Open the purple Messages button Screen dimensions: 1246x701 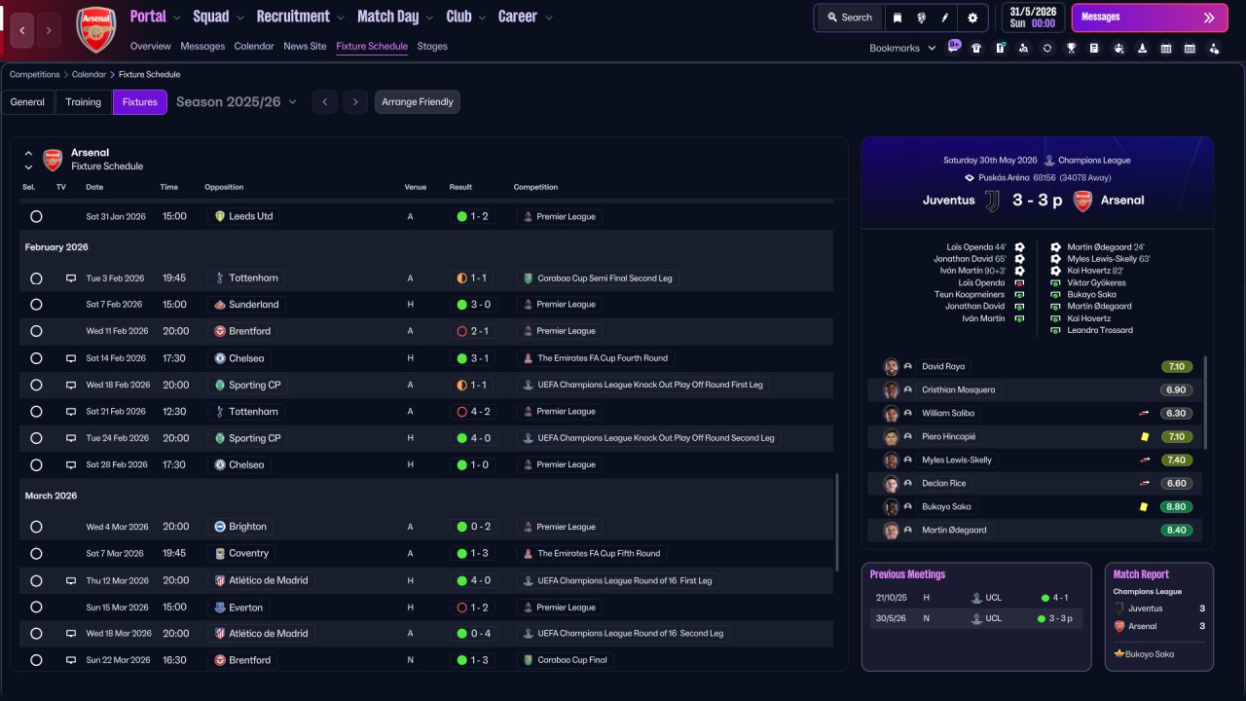click(x=1150, y=18)
